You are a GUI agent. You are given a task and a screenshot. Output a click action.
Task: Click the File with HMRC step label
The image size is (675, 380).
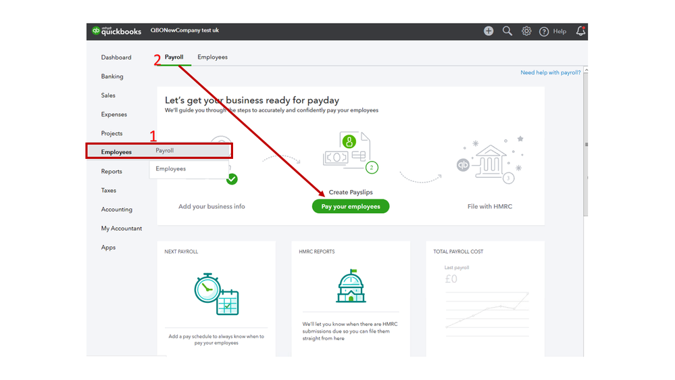coord(490,206)
